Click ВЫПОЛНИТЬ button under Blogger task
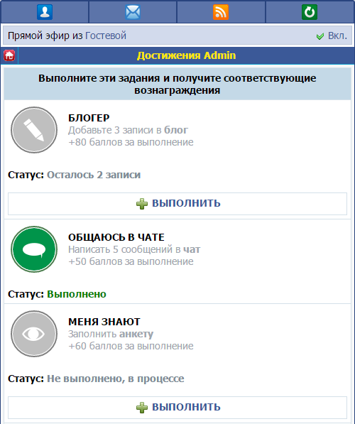The width and height of the screenshot is (355, 424). [x=177, y=204]
